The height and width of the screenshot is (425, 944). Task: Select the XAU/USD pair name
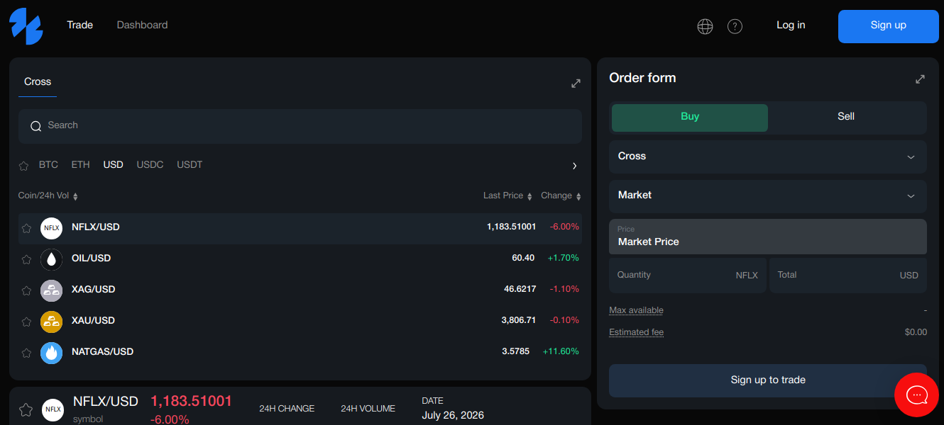94,321
